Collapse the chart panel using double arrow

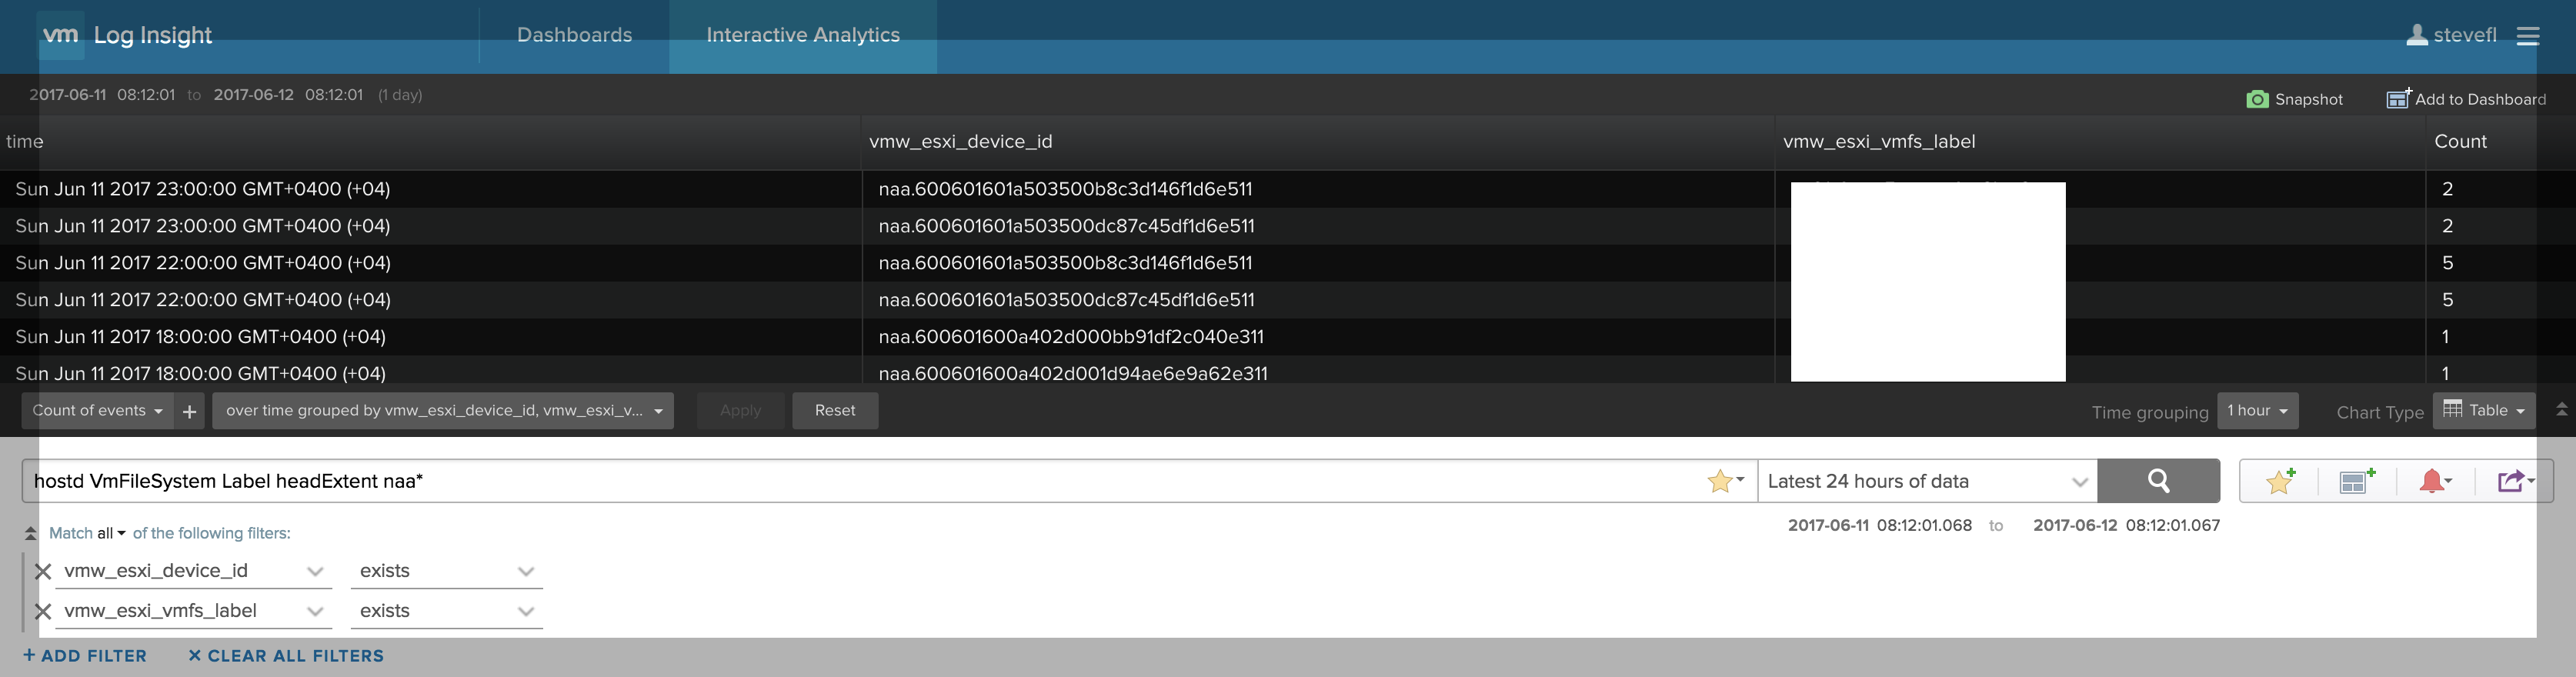pos(2561,410)
